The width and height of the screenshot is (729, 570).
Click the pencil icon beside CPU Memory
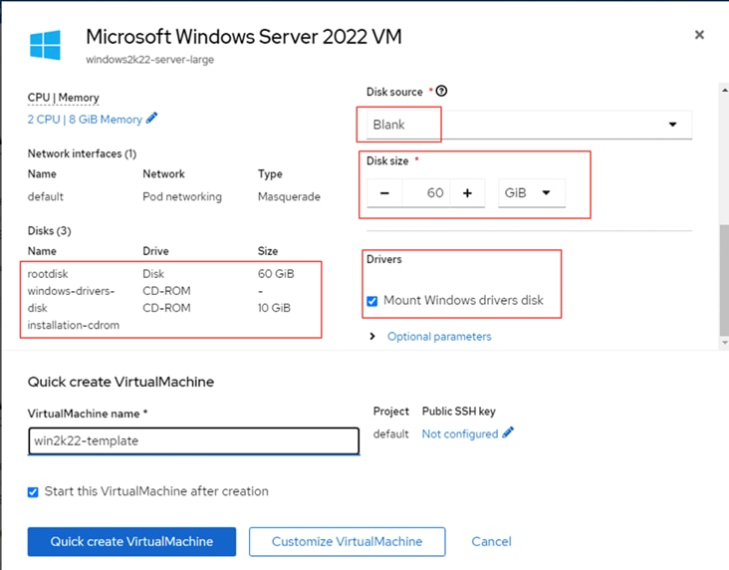152,119
